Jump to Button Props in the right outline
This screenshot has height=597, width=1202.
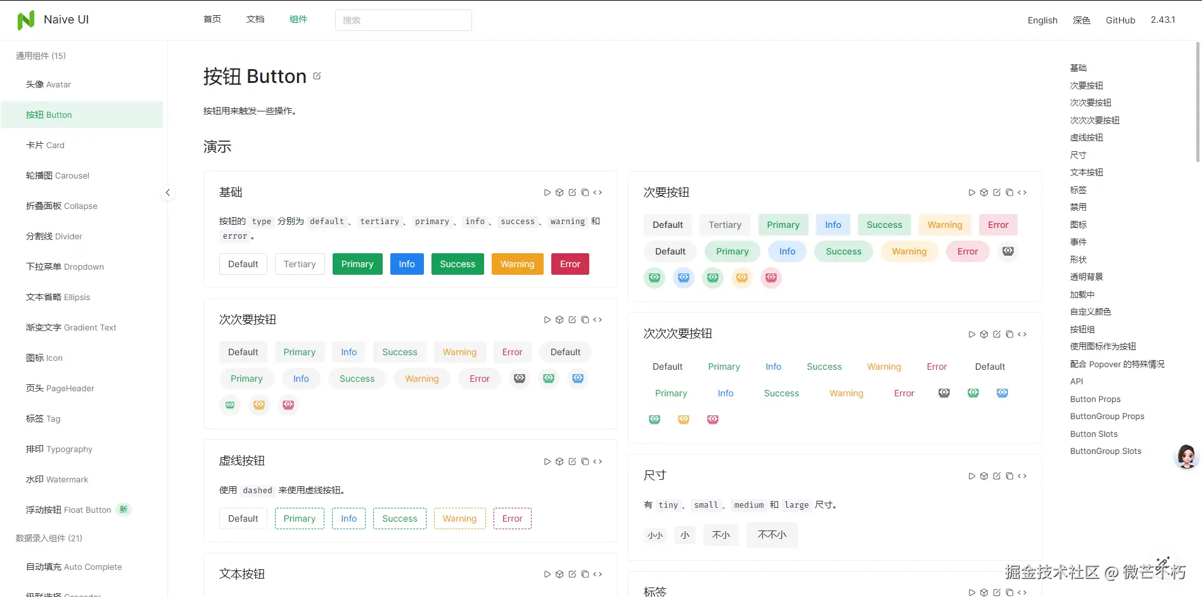[x=1095, y=399]
